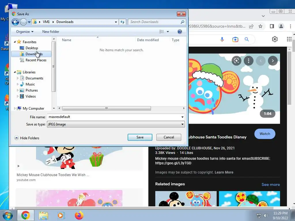Click the navigation pane scroll down arrow

pos(54,108)
